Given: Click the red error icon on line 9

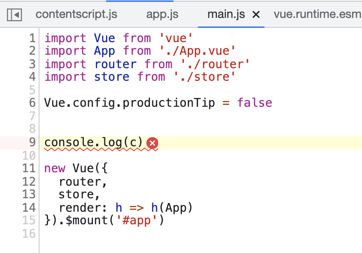Looking at the screenshot, I should pos(152,143).
